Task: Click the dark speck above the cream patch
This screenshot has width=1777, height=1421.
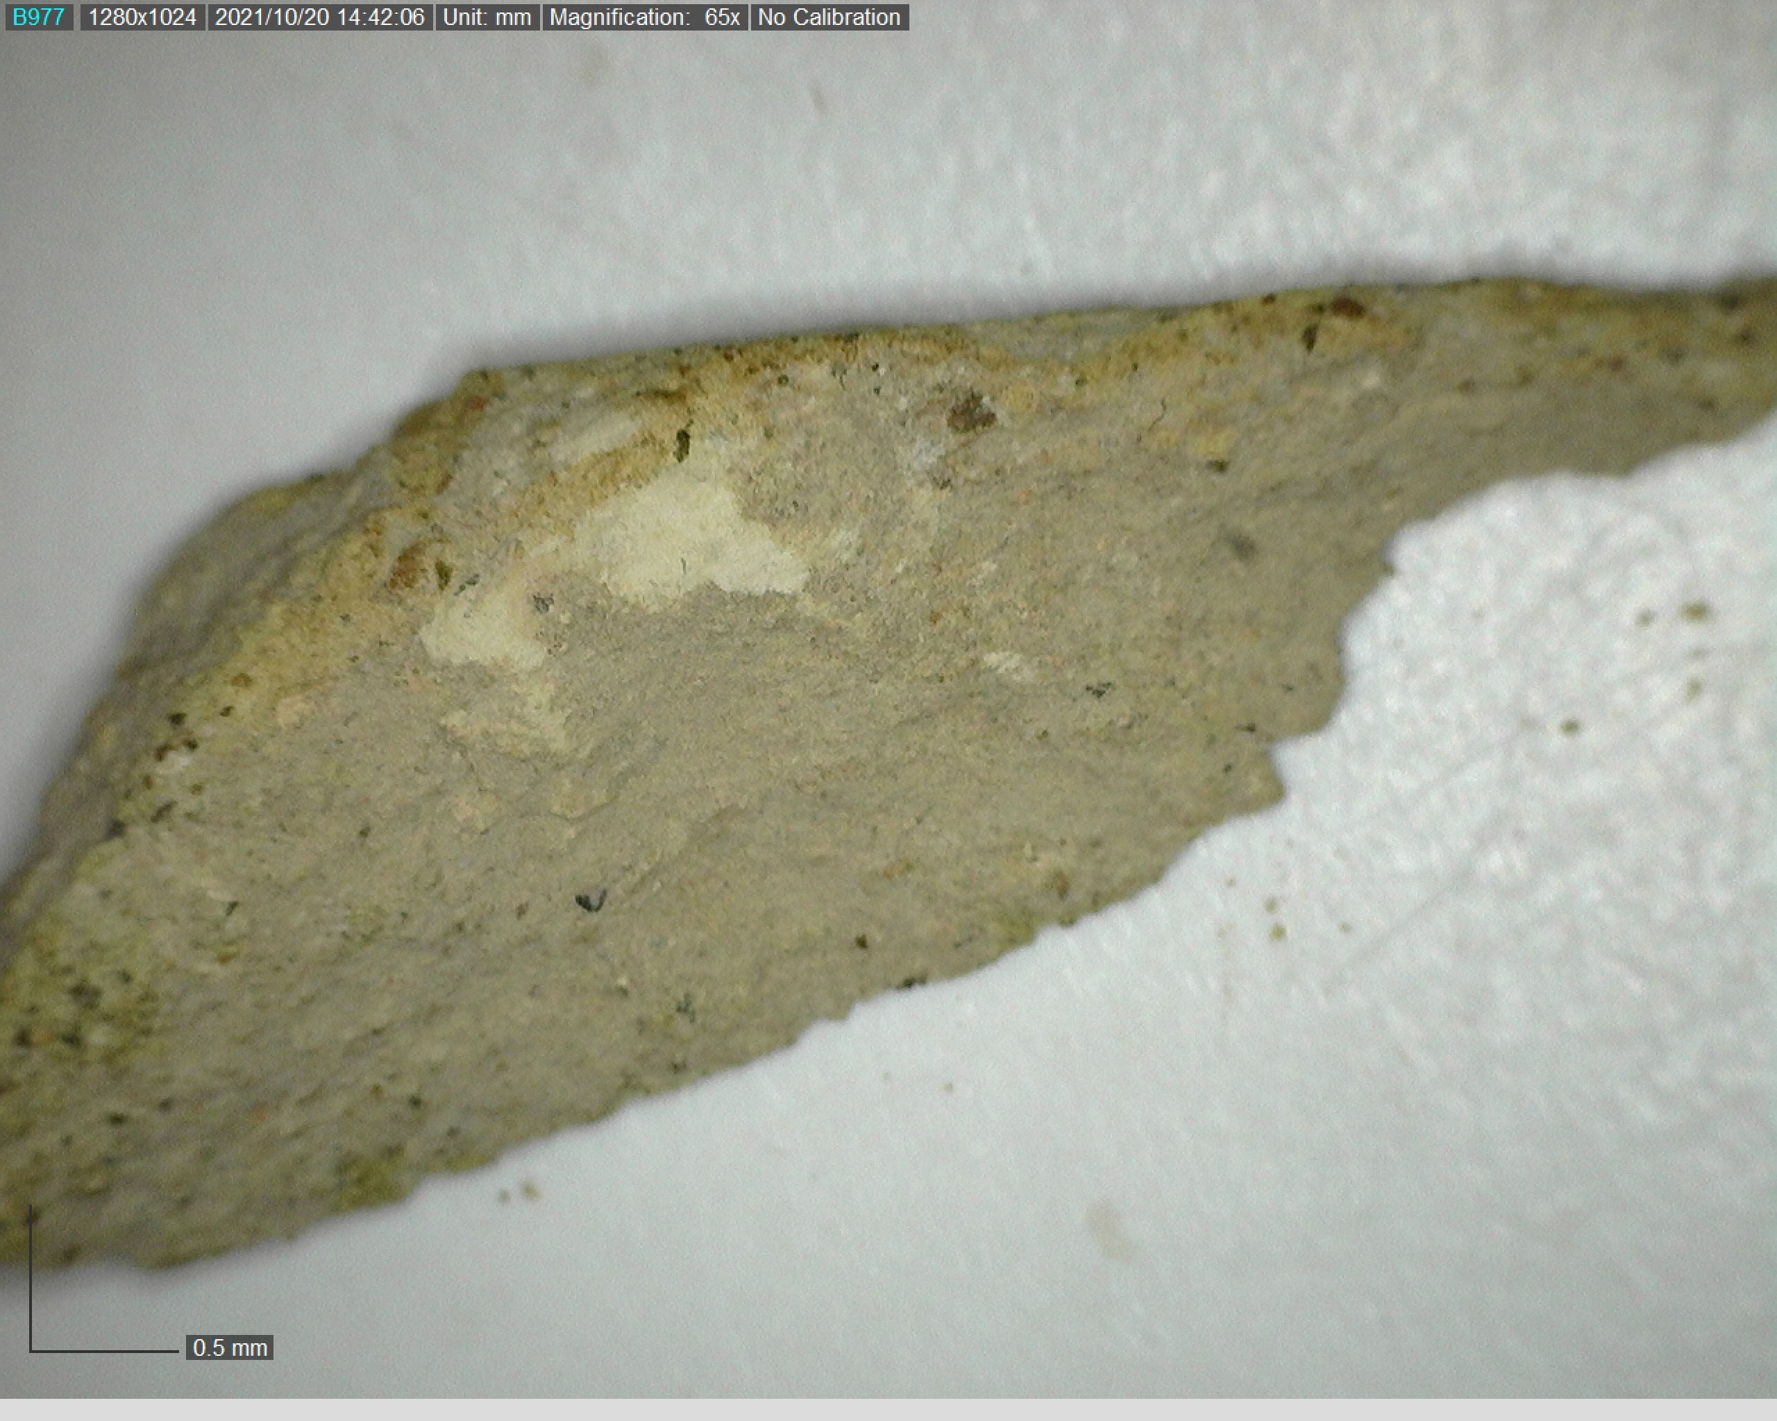Action: (682, 443)
